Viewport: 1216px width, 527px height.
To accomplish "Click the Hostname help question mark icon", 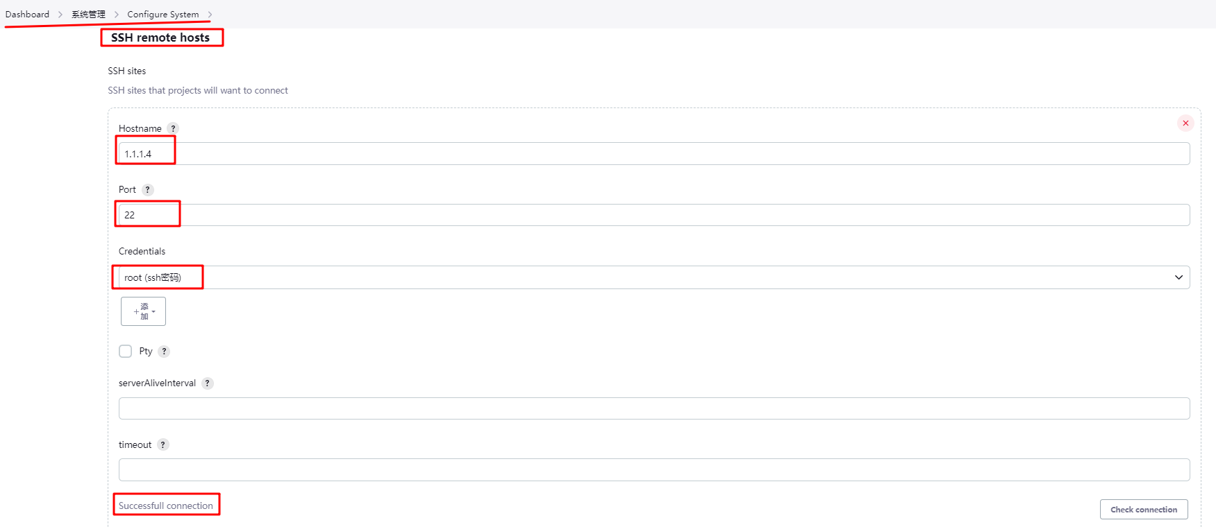I will tap(174, 128).
